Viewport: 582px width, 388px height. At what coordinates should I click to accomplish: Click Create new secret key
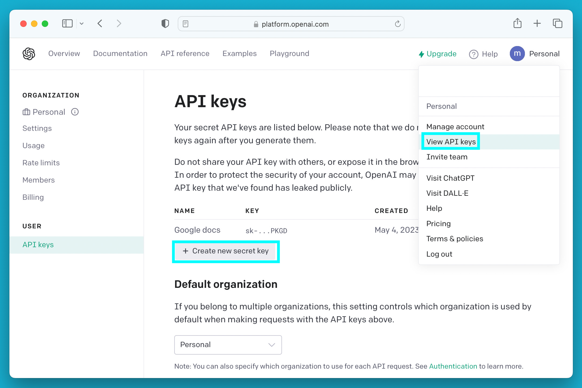226,251
